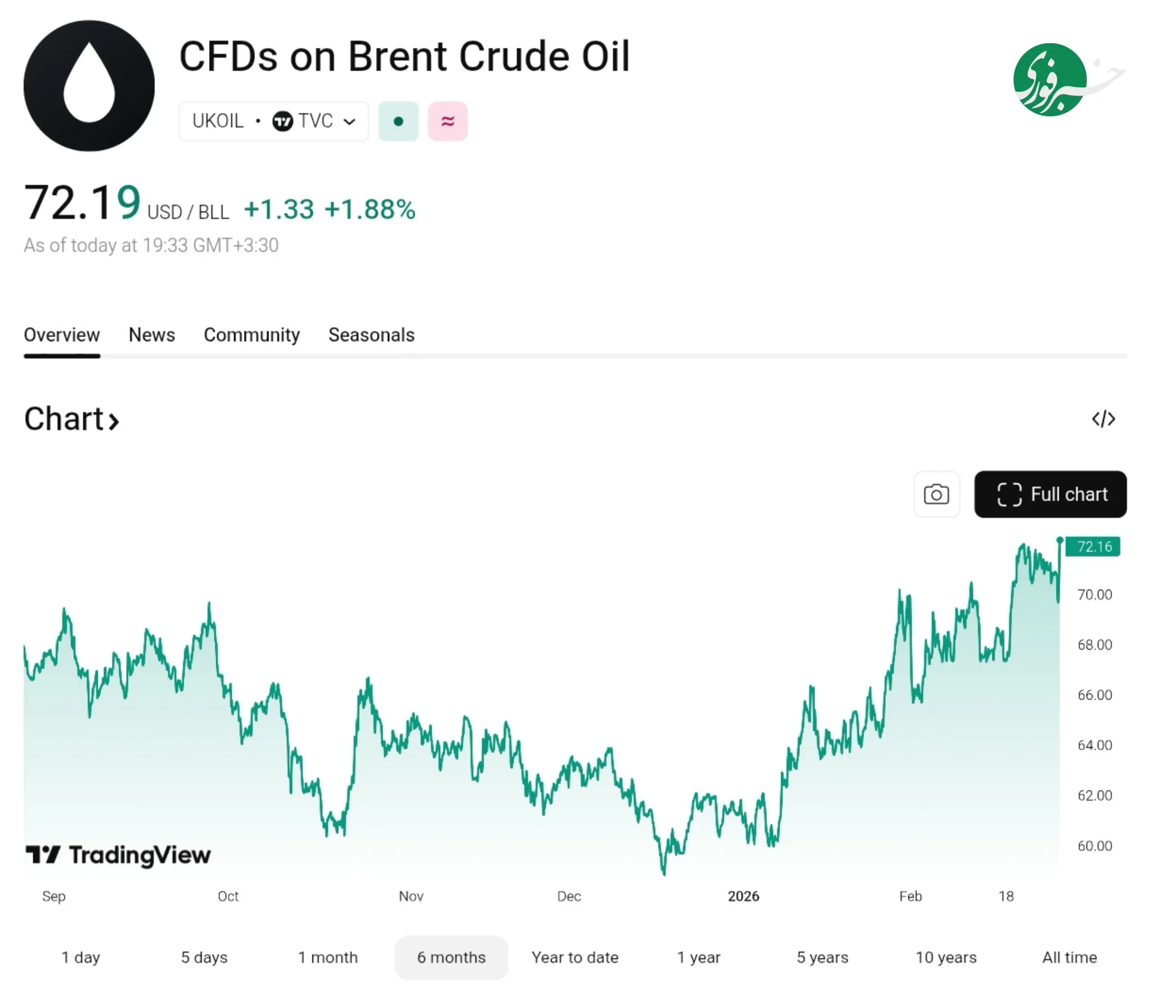The width and height of the screenshot is (1150, 990).
Task: Click the 2026 marker on time axis
Action: pyautogui.click(x=743, y=896)
